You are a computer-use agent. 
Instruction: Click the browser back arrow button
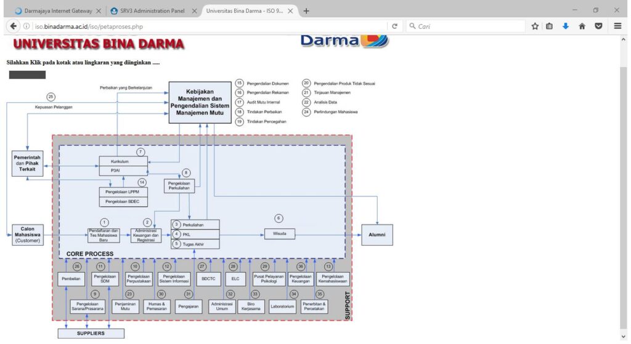coord(13,26)
